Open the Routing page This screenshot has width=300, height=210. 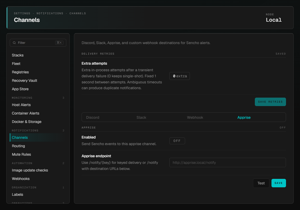point(18,146)
